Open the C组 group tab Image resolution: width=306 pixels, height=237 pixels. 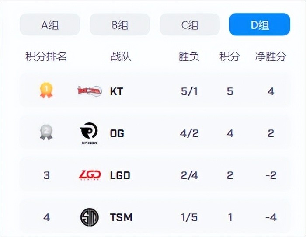point(190,24)
